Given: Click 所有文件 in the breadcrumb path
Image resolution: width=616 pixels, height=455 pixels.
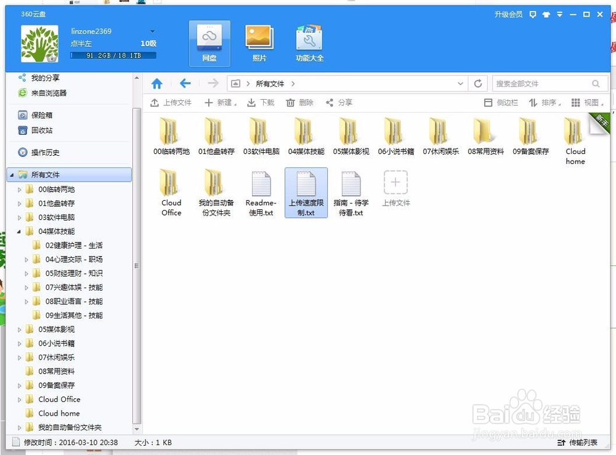Looking at the screenshot, I should tap(270, 84).
